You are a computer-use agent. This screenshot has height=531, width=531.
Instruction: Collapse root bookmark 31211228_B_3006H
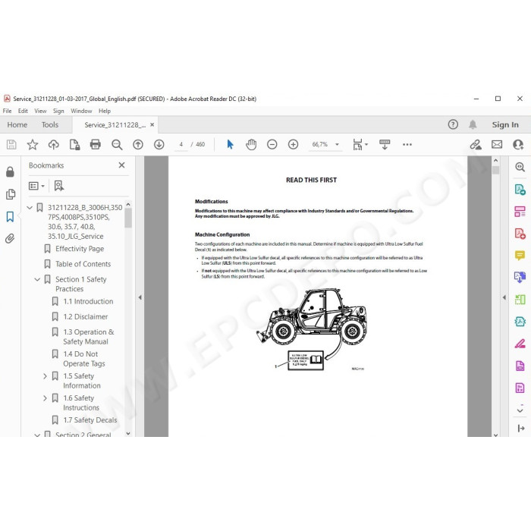[30, 207]
